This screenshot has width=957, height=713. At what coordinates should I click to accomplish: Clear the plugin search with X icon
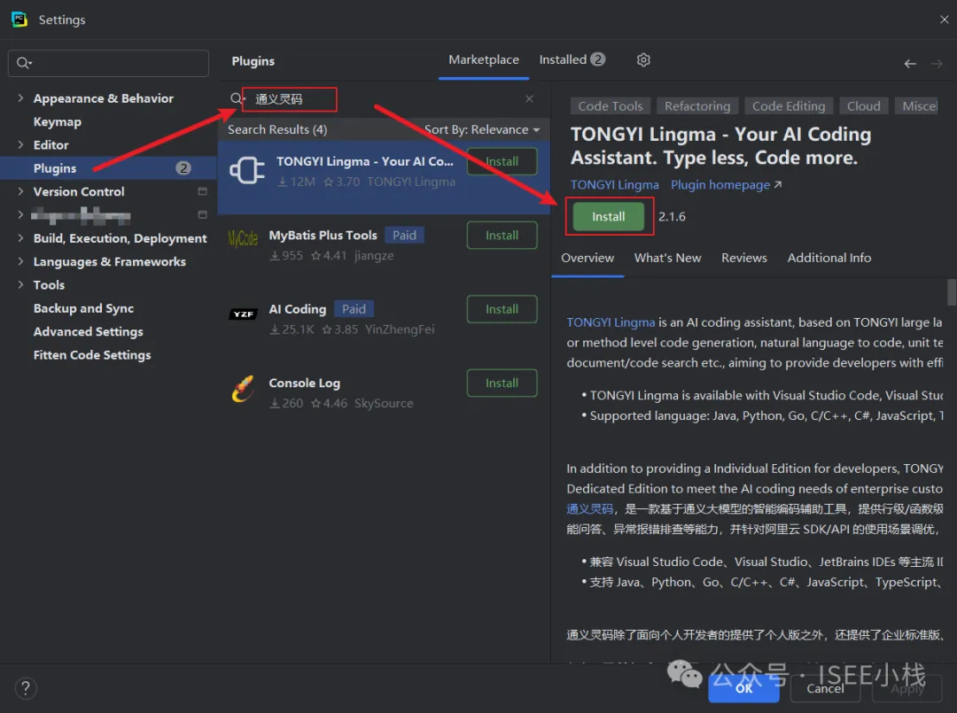click(529, 99)
